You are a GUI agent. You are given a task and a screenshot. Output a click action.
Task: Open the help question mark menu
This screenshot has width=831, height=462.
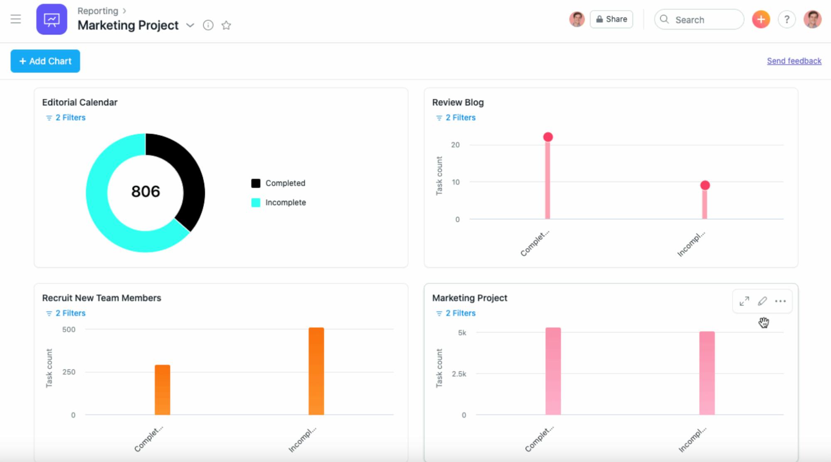click(787, 19)
